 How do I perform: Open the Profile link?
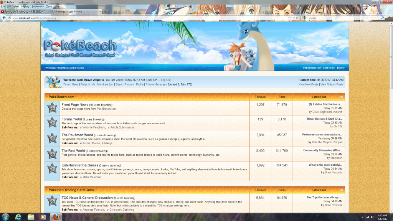tap(140, 84)
